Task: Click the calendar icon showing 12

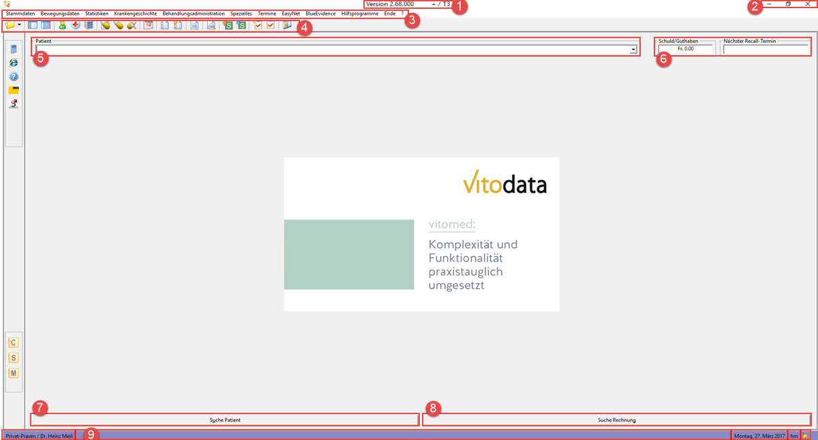Action: point(149,25)
